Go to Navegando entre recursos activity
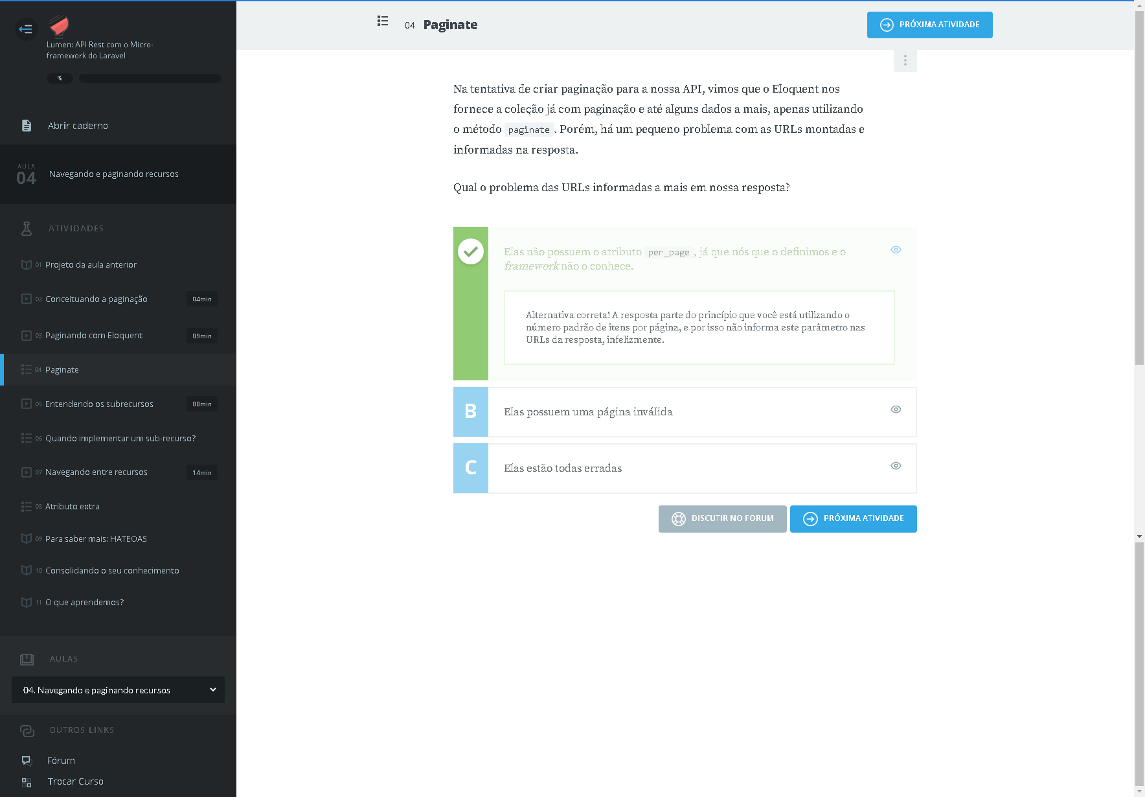The width and height of the screenshot is (1145, 797). [96, 472]
